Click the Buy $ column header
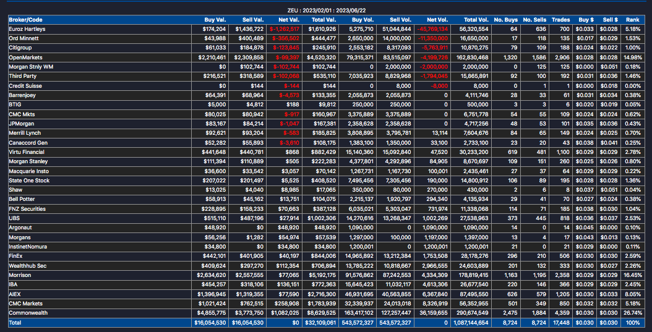Viewport: 652px width, 332px height. [585, 20]
